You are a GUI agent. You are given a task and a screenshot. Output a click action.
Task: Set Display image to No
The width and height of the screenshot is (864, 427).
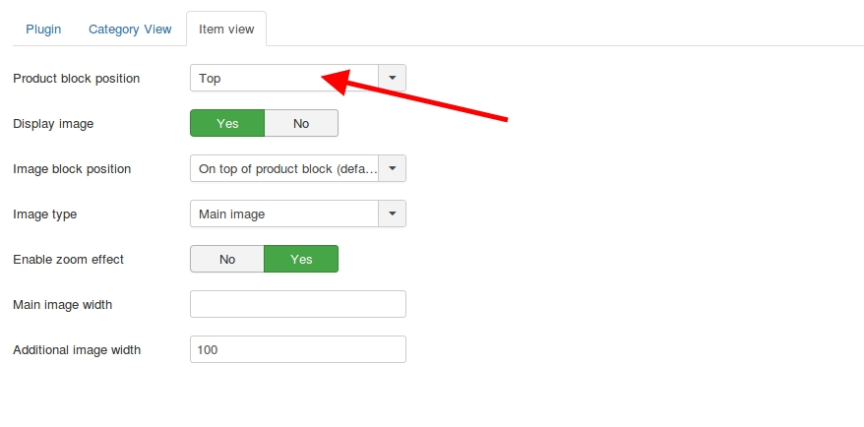coord(301,123)
